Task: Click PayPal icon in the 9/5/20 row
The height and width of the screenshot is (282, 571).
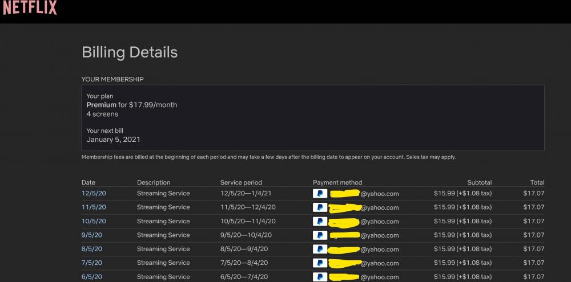Action: click(x=320, y=235)
